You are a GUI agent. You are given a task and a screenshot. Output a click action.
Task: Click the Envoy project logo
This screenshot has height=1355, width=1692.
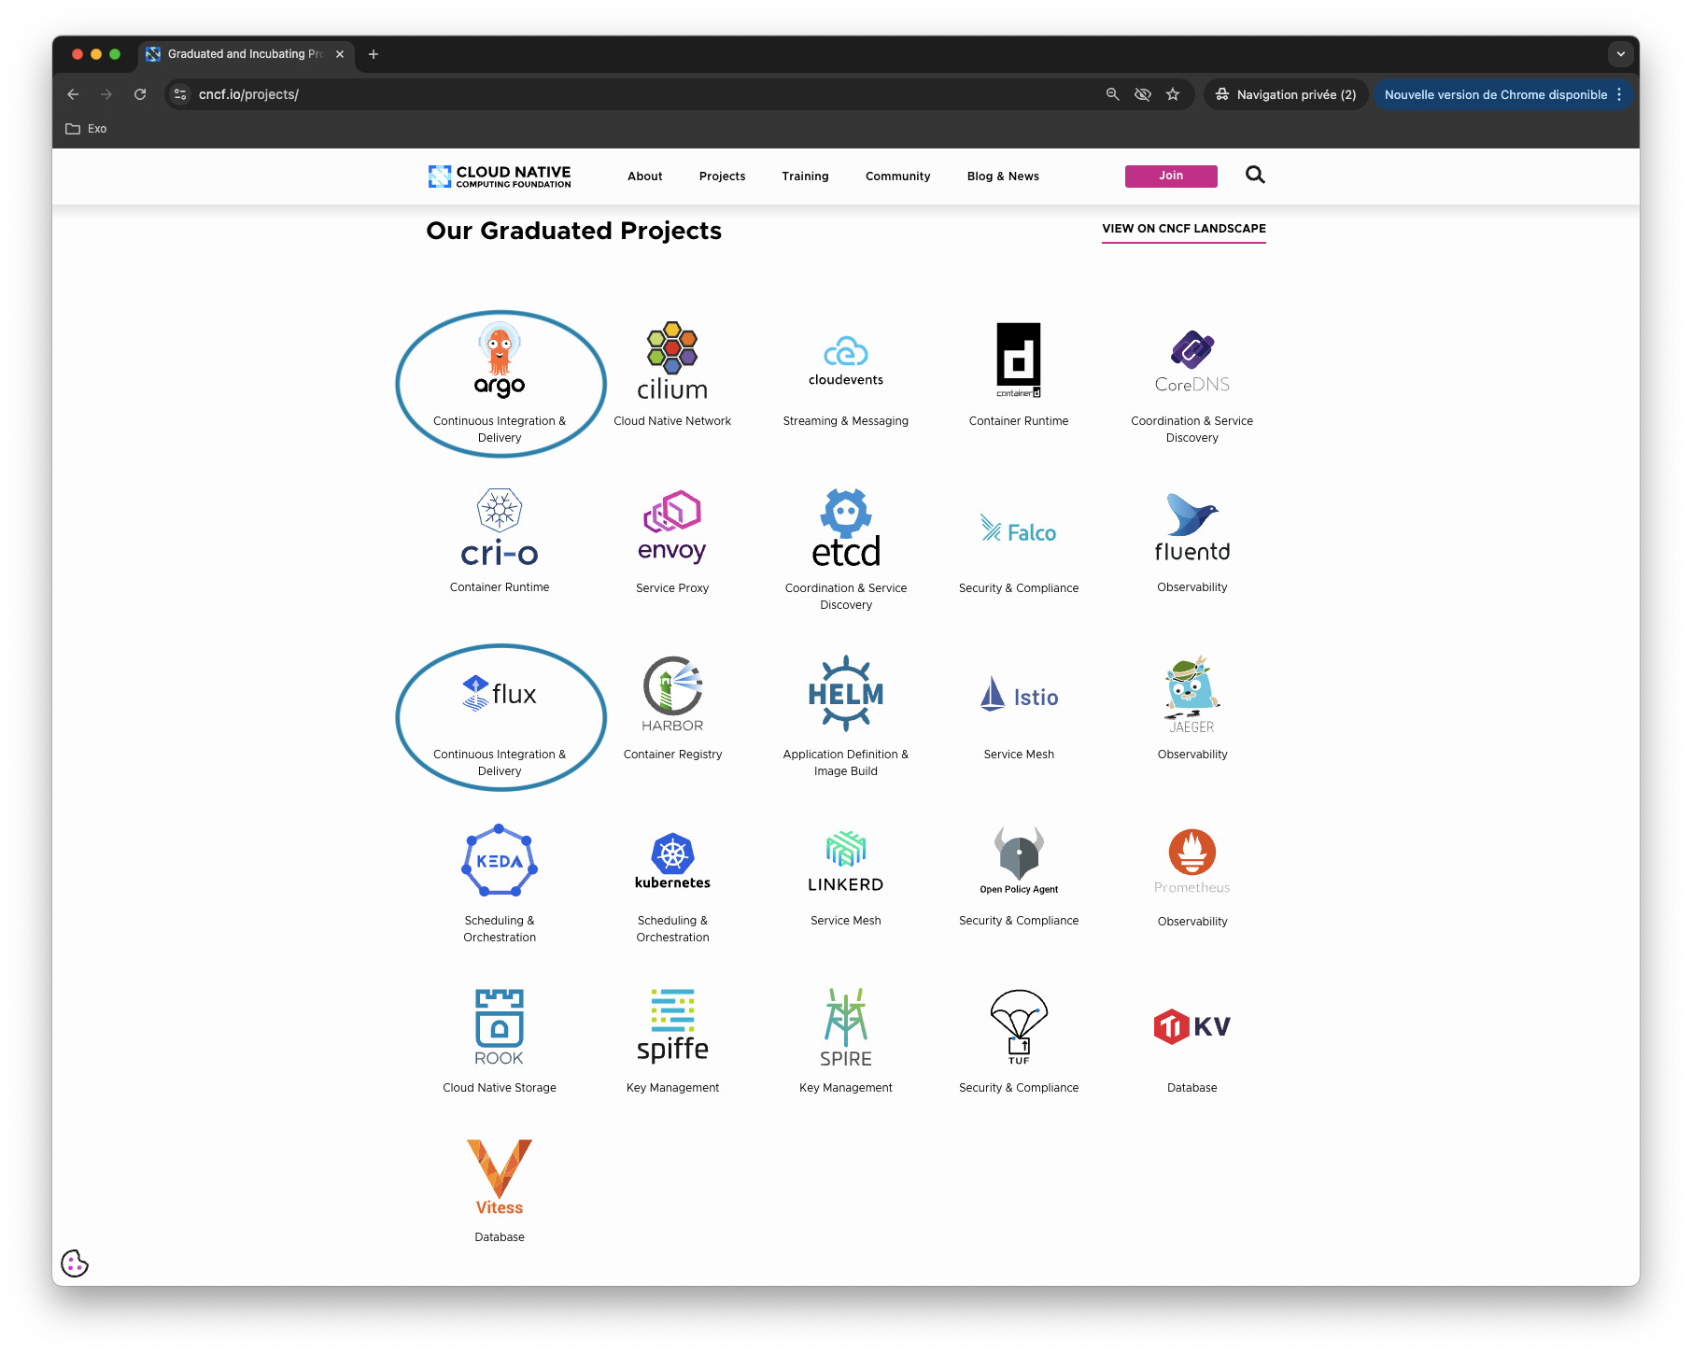tap(672, 527)
